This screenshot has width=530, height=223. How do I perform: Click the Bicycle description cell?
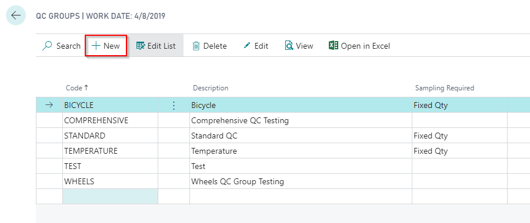(x=301, y=105)
